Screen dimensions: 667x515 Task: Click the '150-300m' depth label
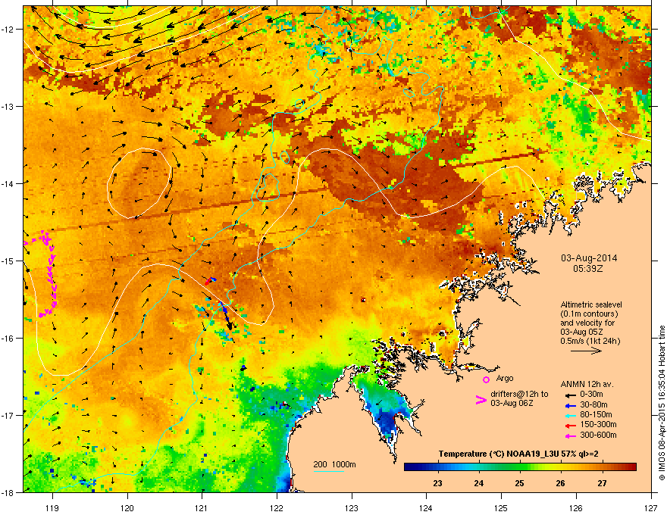click(598, 424)
